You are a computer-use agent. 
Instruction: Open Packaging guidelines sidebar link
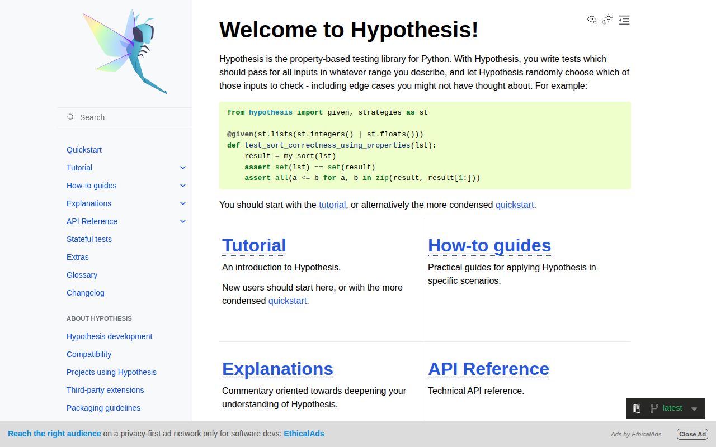click(103, 408)
